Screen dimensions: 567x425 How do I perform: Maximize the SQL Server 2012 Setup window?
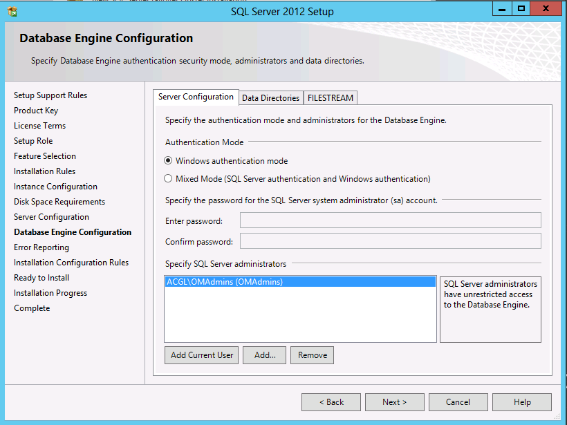tap(521, 9)
